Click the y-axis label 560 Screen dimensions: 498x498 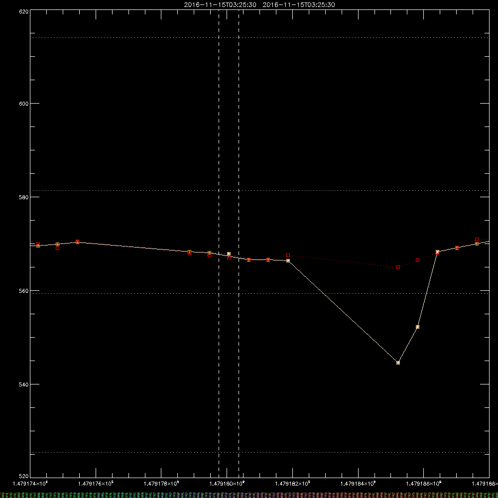click(24, 291)
